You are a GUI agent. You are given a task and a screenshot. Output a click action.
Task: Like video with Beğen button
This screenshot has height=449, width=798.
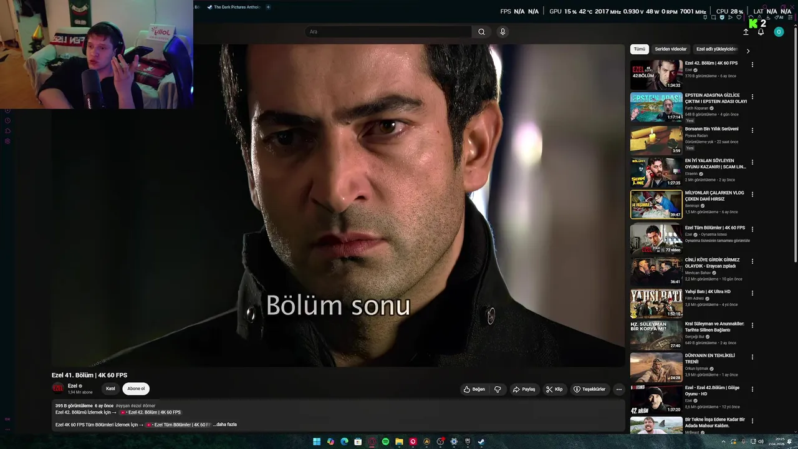point(474,389)
